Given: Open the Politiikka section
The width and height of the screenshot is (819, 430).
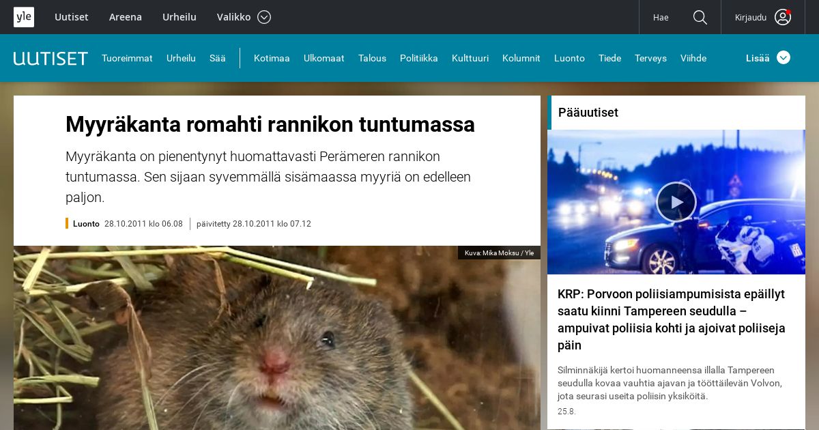Looking at the screenshot, I should pos(419,58).
